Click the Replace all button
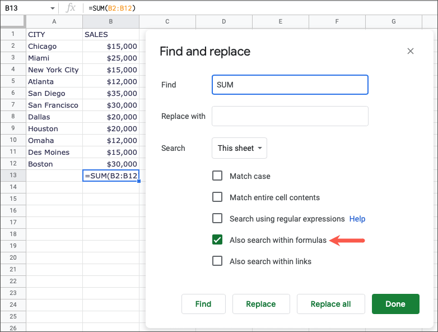 331,304
